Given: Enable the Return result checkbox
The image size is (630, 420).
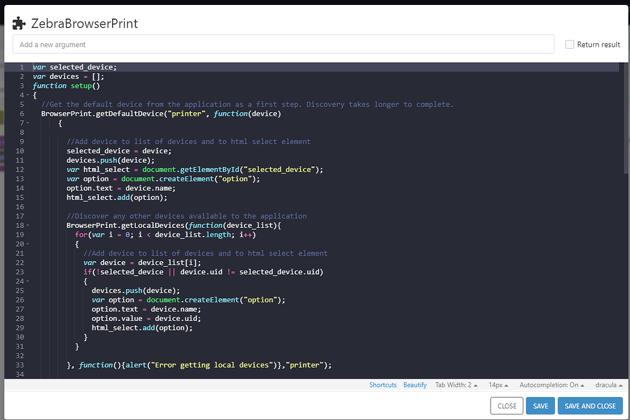Looking at the screenshot, I should point(569,44).
